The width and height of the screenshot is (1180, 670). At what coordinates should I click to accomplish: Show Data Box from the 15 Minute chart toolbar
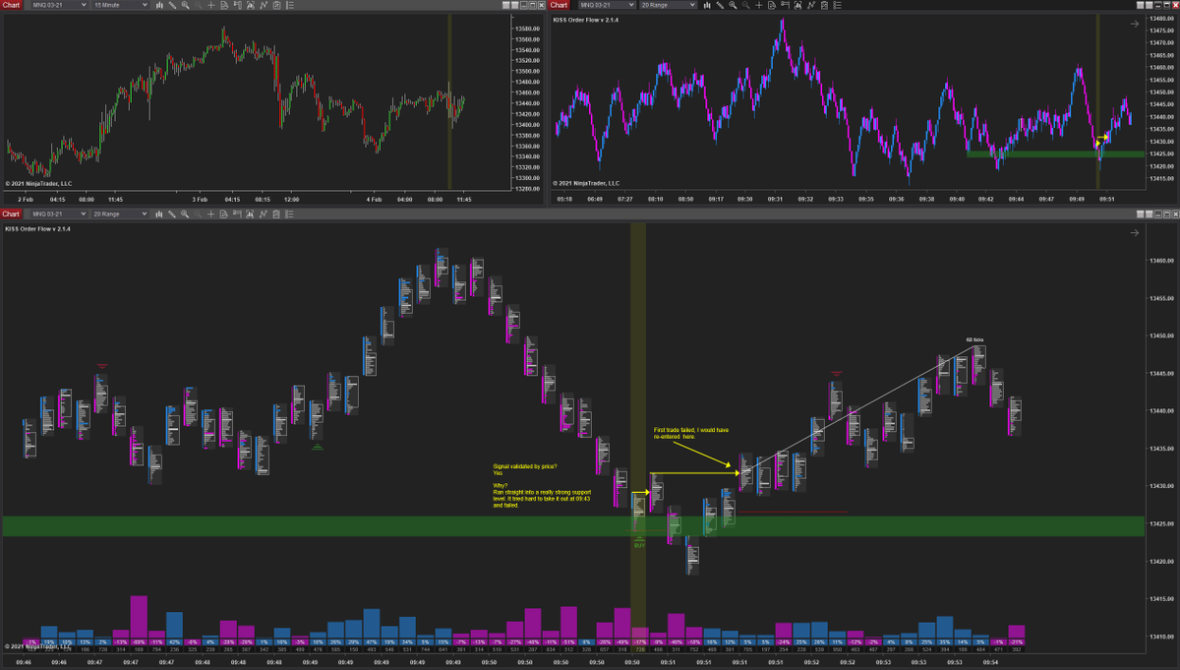[224, 5]
